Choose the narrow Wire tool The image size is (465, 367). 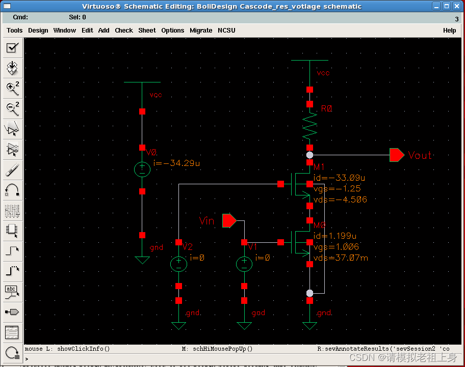coord(13,251)
